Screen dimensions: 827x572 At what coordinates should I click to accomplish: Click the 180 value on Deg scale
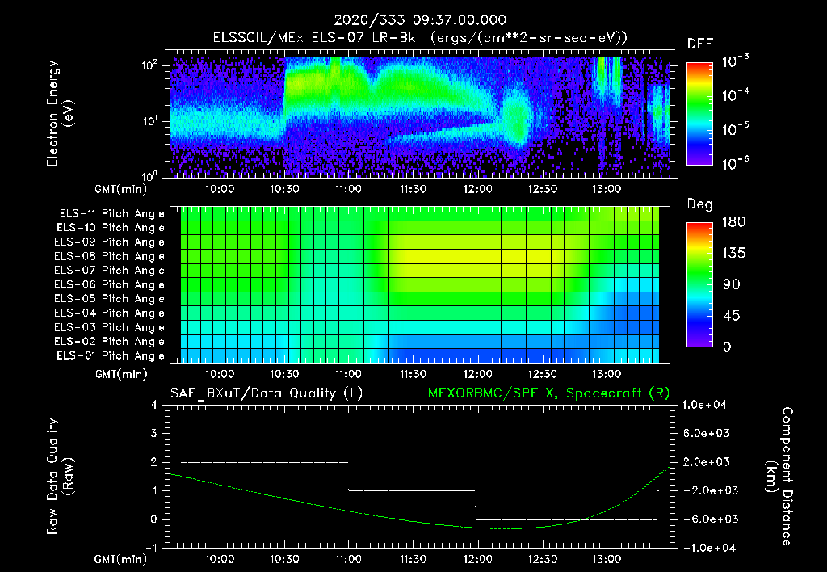click(733, 222)
